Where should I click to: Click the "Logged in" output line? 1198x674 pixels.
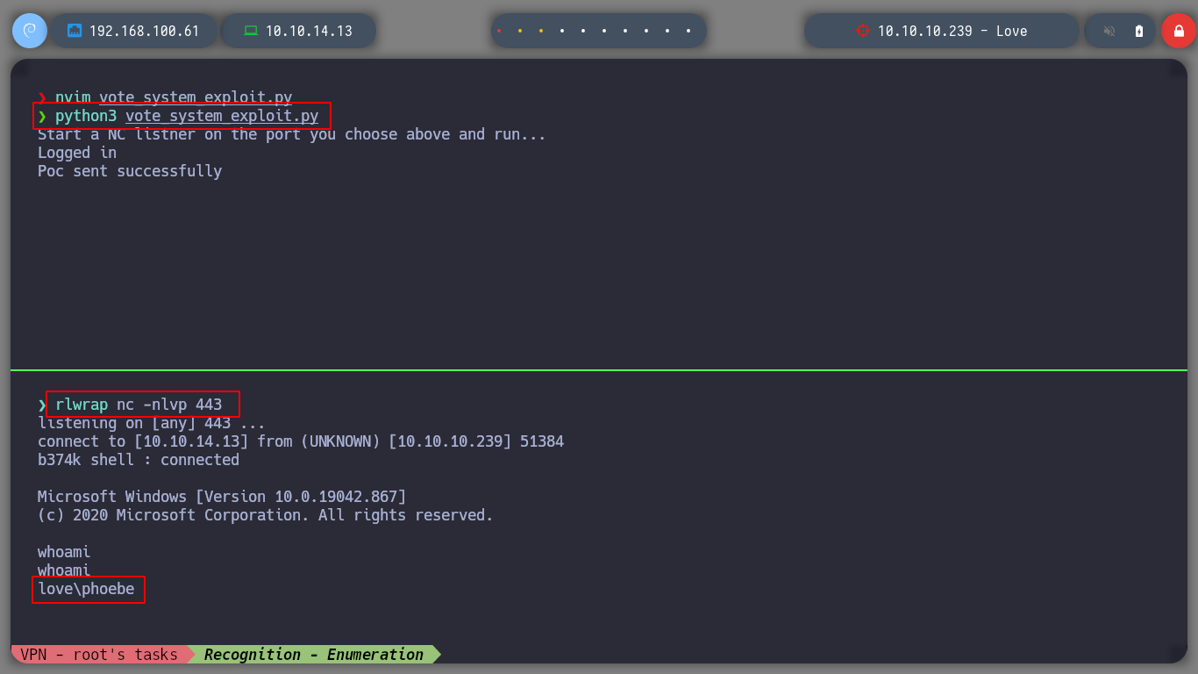77,153
